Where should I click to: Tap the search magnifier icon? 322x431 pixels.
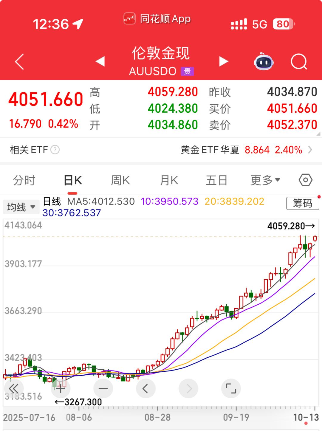click(299, 62)
